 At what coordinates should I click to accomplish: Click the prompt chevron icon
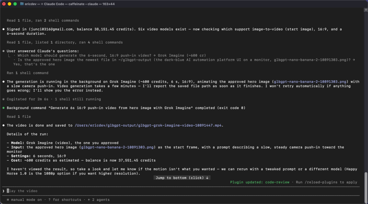(x=3, y=191)
